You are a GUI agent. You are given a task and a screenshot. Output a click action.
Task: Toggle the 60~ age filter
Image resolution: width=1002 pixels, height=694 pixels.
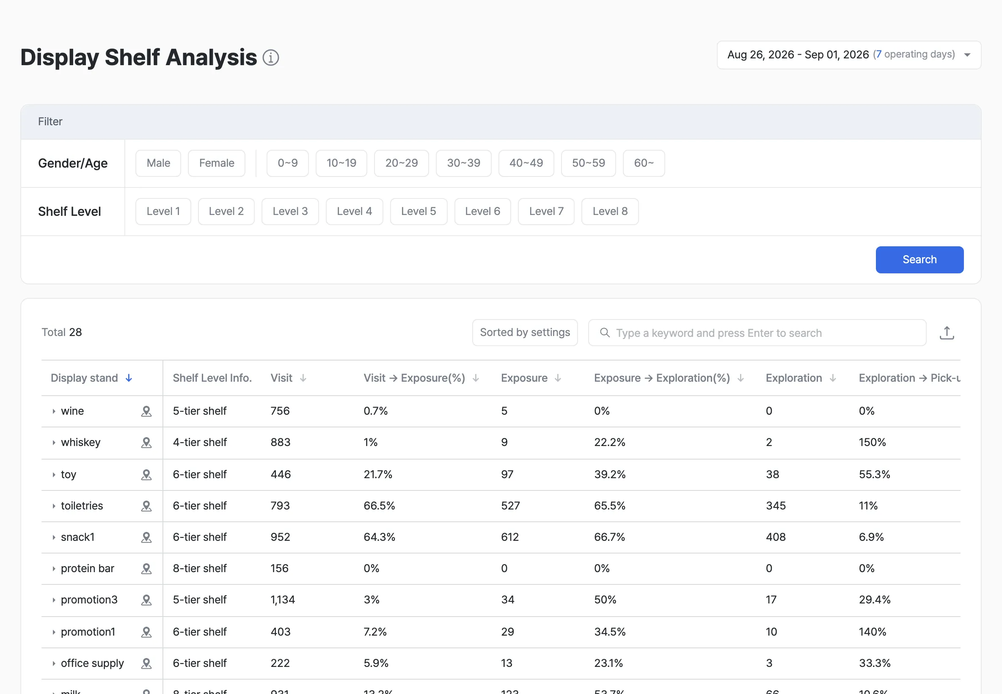tap(643, 163)
